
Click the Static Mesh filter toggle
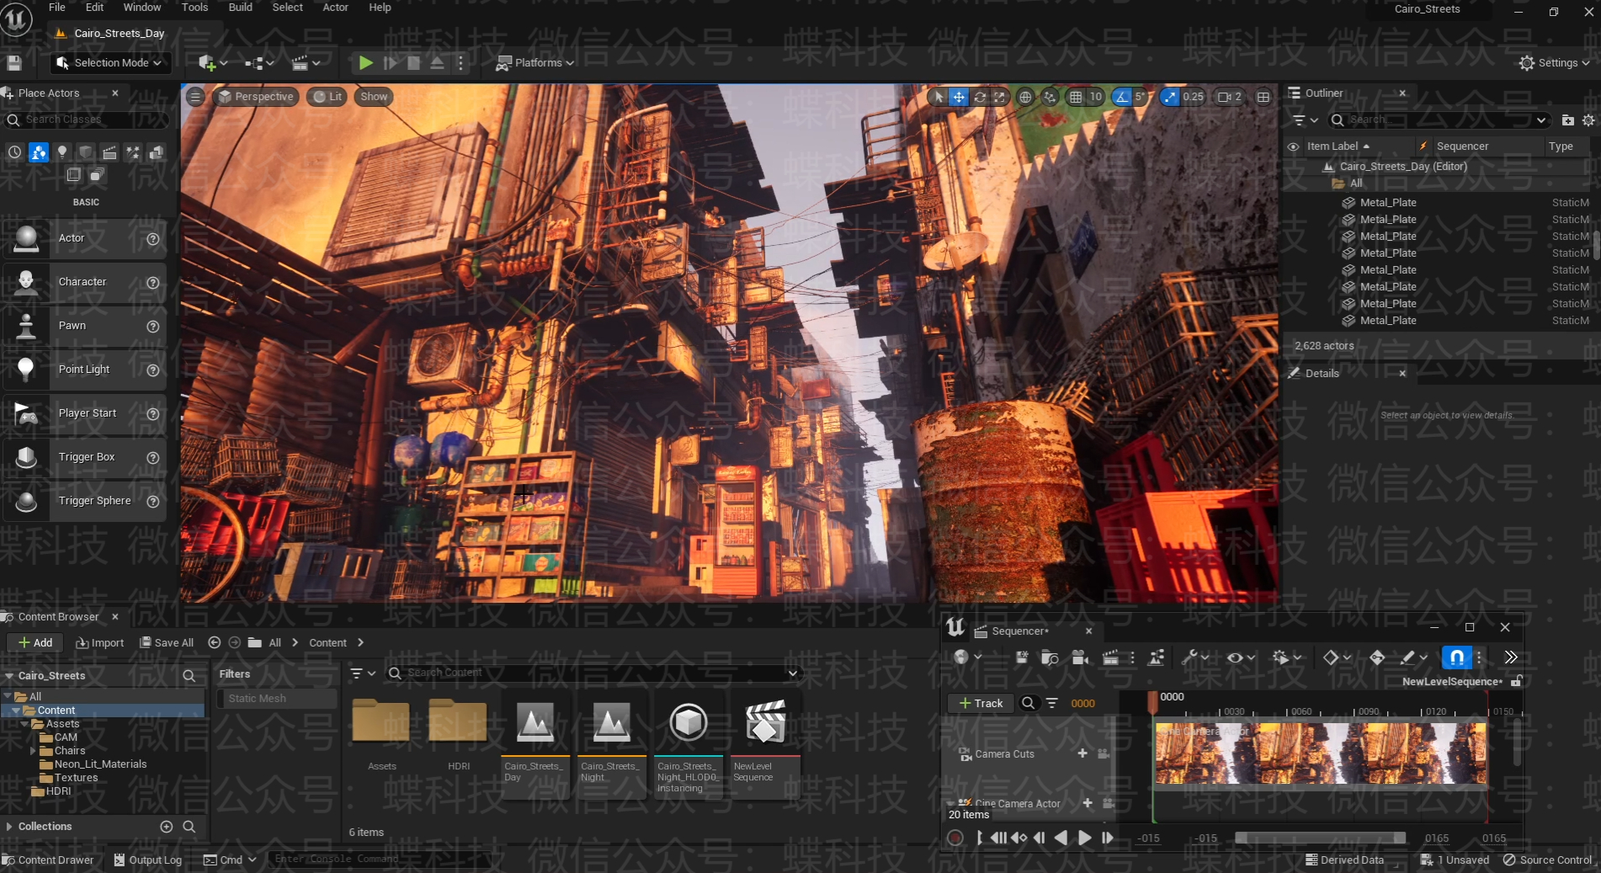tap(276, 699)
